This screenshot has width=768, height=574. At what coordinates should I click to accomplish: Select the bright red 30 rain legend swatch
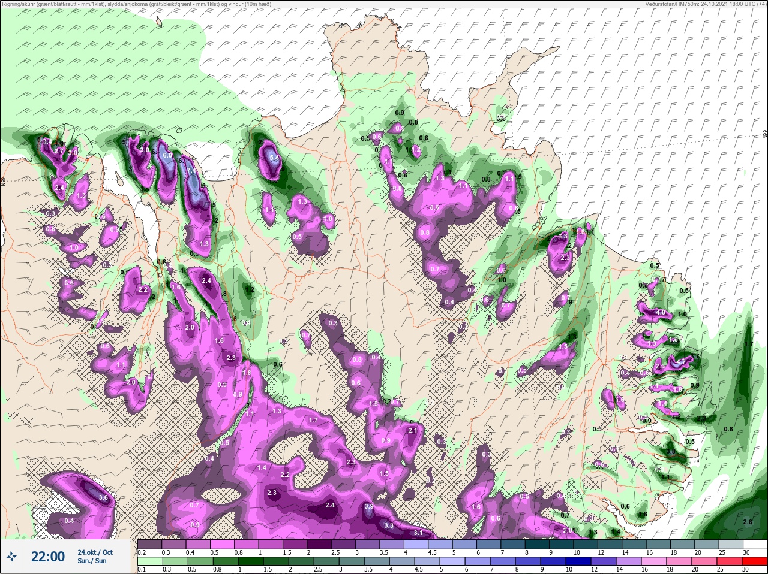tap(755, 561)
